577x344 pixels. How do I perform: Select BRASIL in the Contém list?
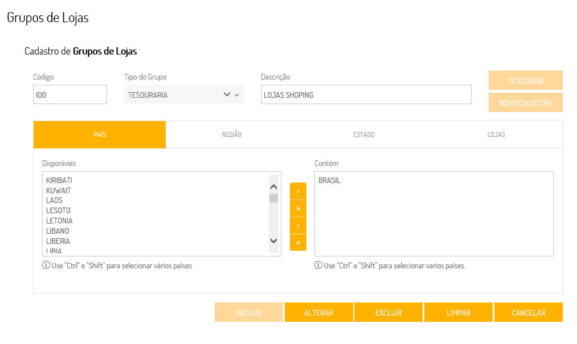tap(330, 181)
